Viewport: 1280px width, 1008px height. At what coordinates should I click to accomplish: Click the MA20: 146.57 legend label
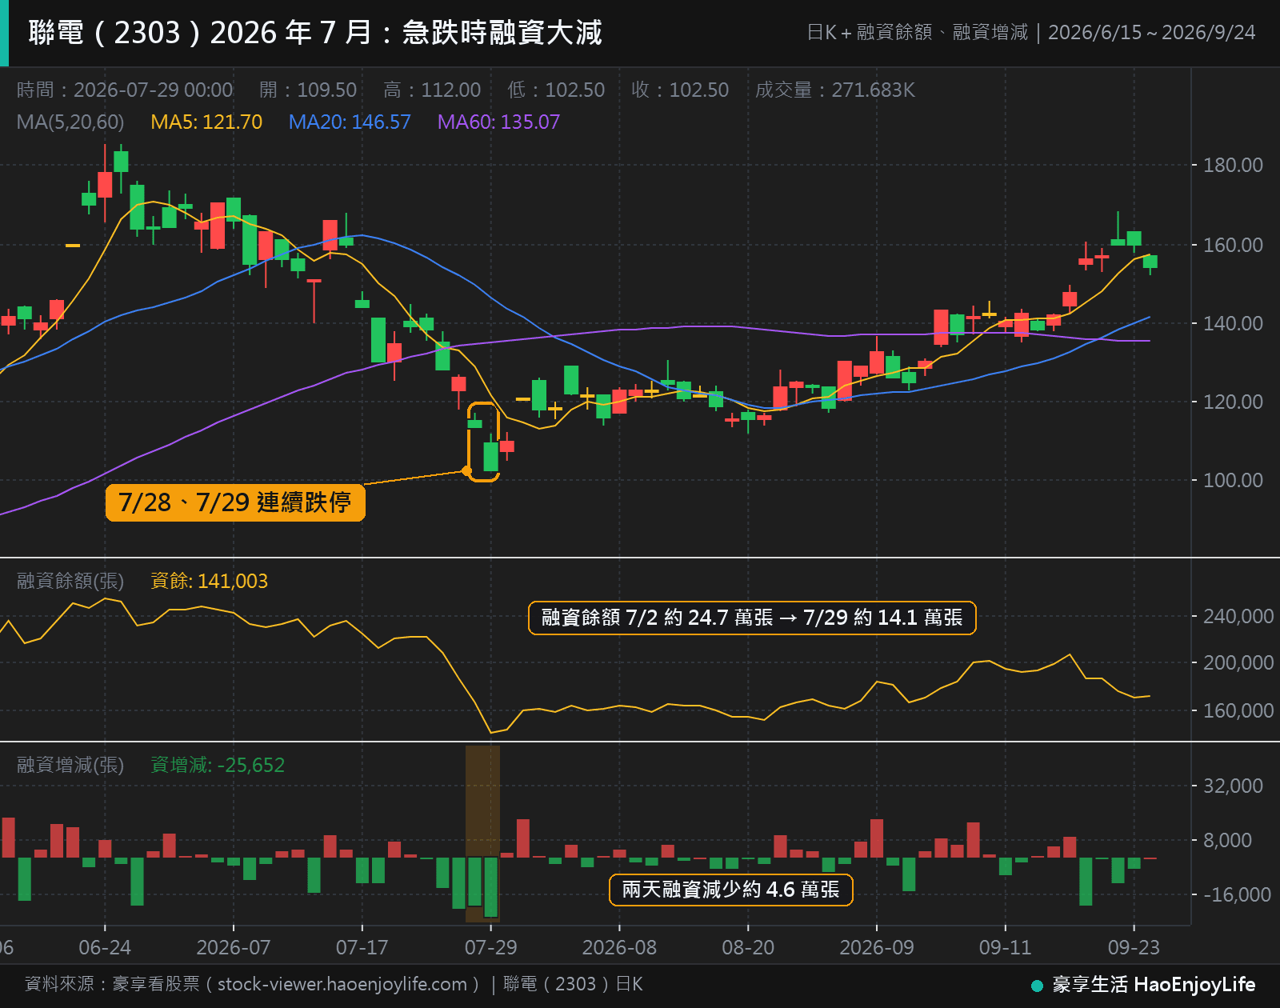coord(350,122)
